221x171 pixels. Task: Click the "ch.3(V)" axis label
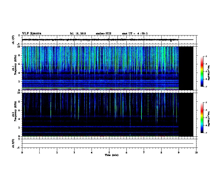pos(13,143)
